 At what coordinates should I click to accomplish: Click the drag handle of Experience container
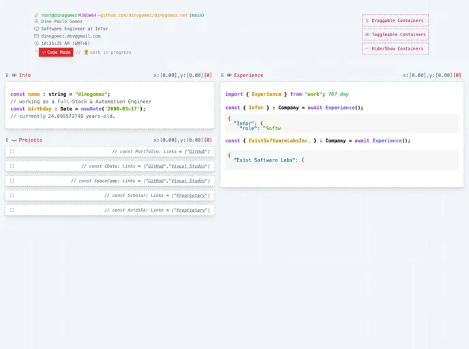pyautogui.click(x=222, y=76)
